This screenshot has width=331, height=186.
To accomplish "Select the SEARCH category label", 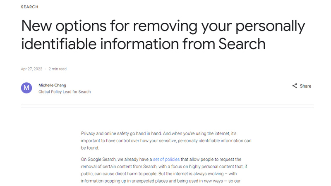I will [30, 7].
